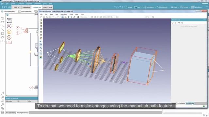Switch to the Post processing tab
The image size is (209, 117).
pyautogui.click(x=11, y=113)
